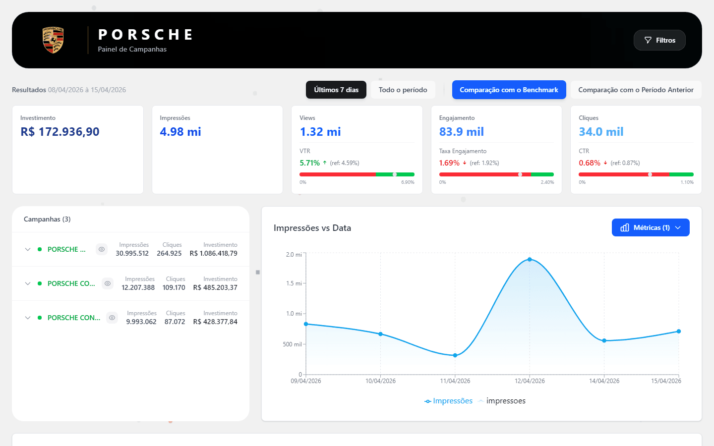The height and width of the screenshot is (446, 714).
Task: Click the chart point at 11/04/2026
Action: [x=455, y=355]
